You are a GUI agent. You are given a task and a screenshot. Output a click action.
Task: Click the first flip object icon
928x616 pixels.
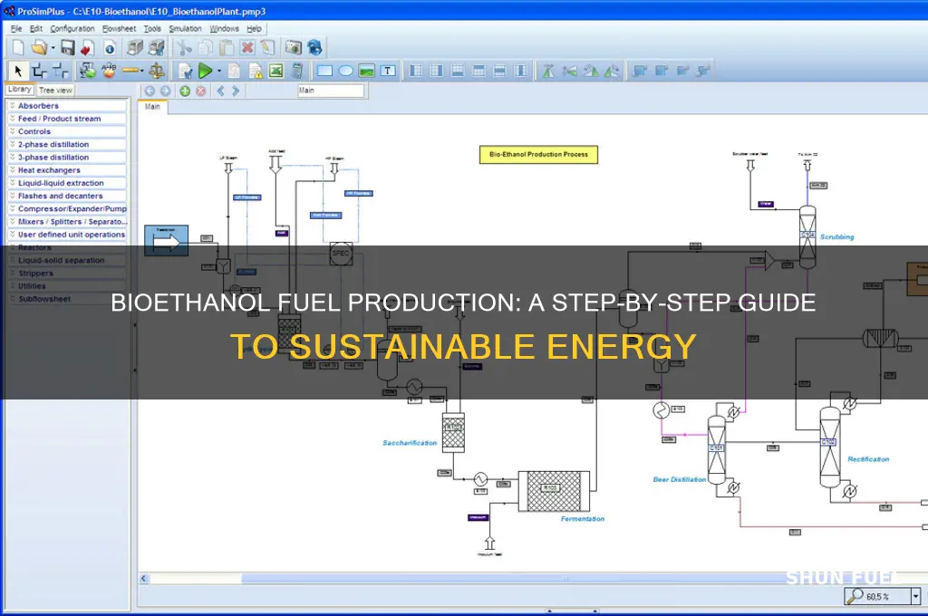(x=548, y=71)
